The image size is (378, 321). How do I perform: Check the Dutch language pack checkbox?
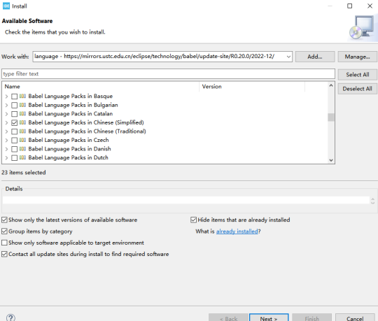tap(15, 158)
